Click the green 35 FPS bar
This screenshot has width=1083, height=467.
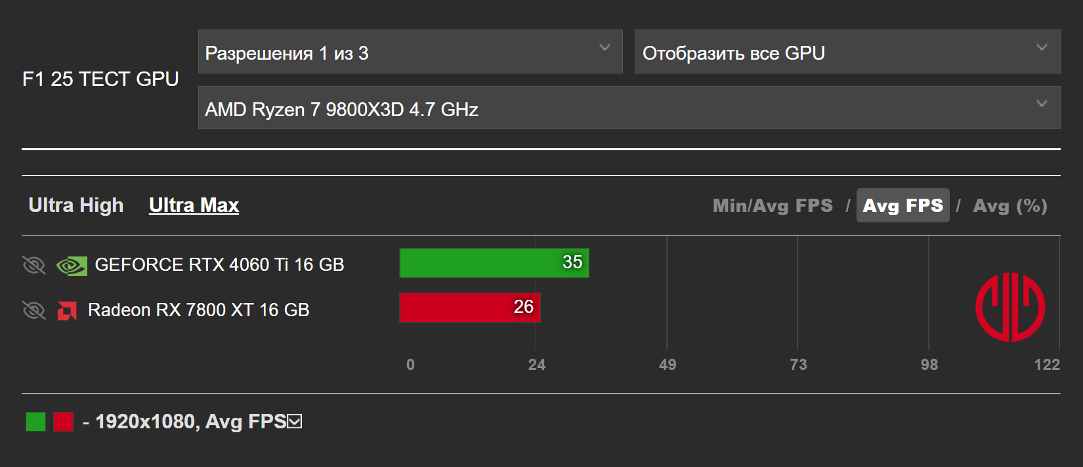(494, 263)
